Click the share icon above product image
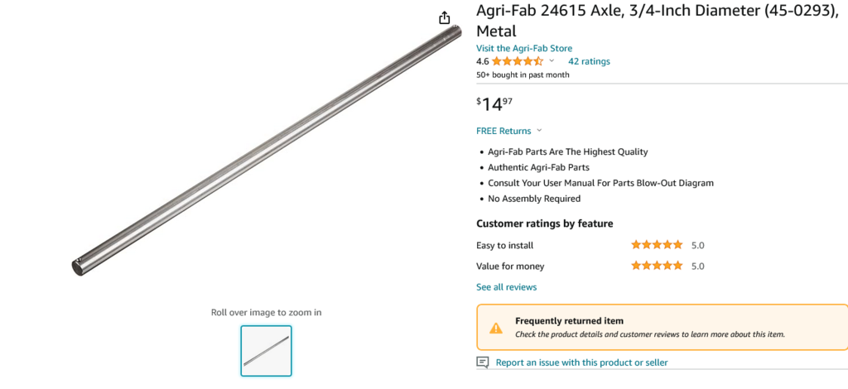This screenshot has width=848, height=389. [445, 18]
